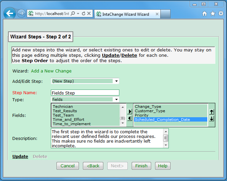Select the IntaChange Wizard Wizard tab

[127, 14]
